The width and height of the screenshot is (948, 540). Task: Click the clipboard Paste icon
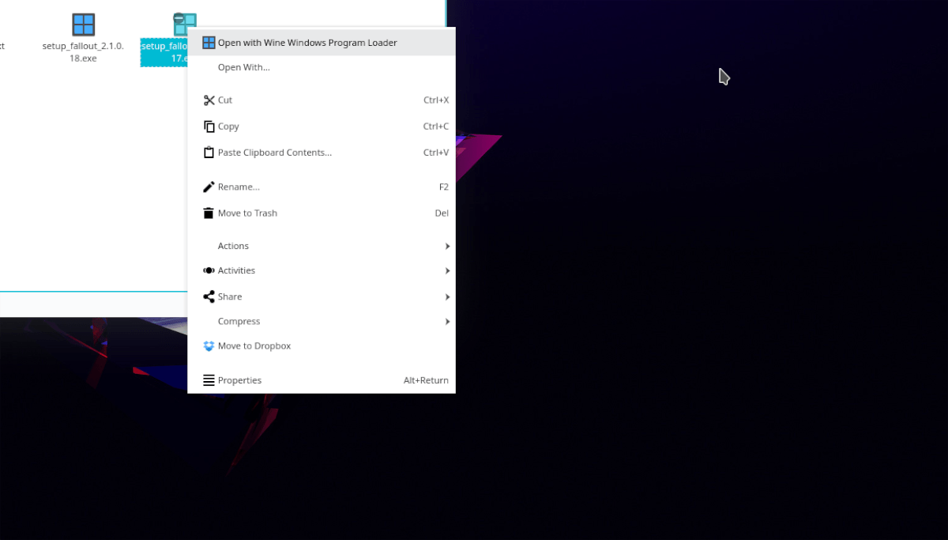coord(209,153)
